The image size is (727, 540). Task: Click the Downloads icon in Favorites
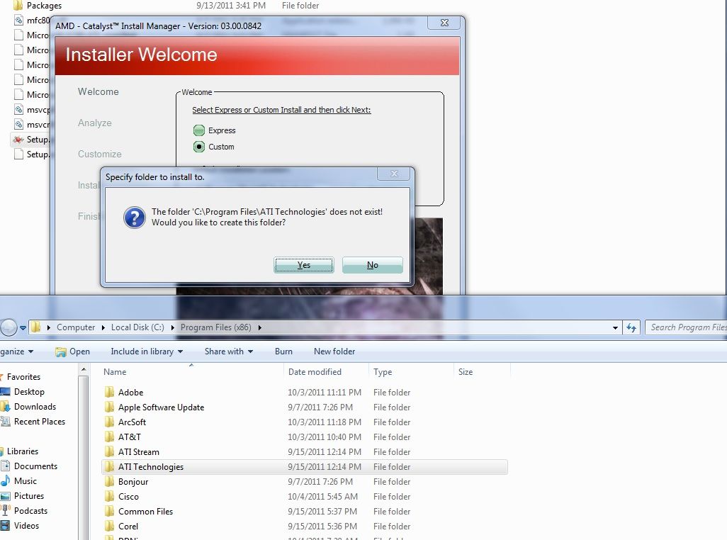coord(5,407)
